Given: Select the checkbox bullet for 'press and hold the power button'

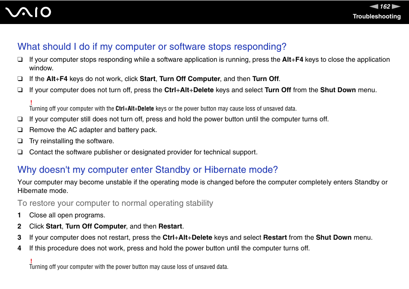Looking at the screenshot, I should pos(20,119).
